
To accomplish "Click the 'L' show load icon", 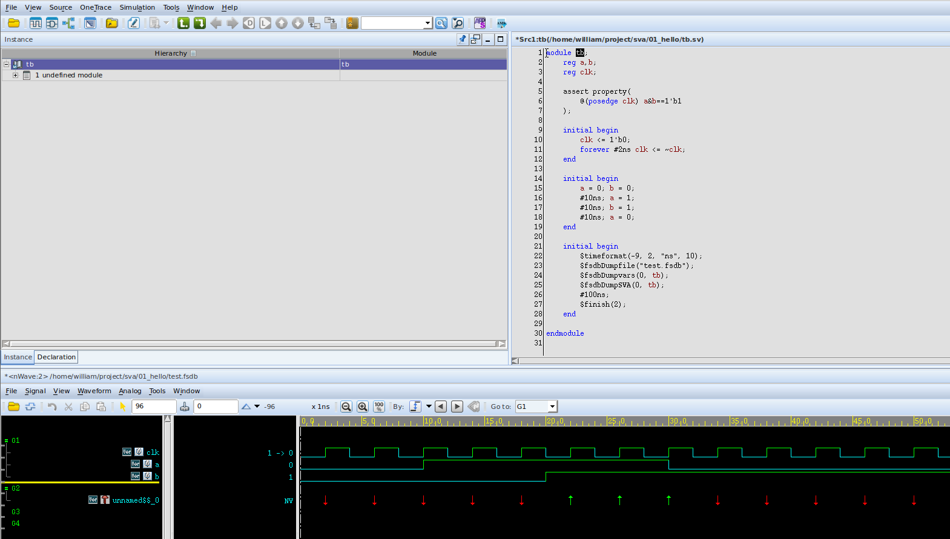I will point(265,23).
